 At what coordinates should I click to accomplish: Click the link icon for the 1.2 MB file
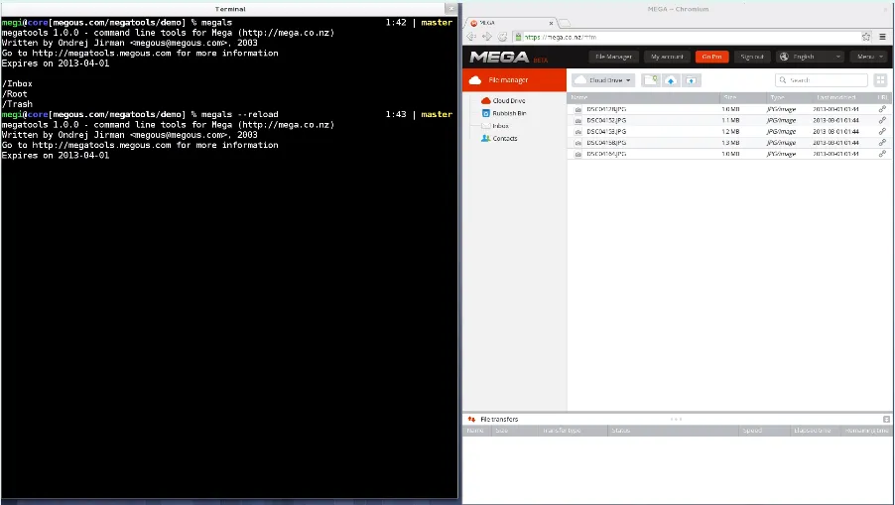coord(882,131)
